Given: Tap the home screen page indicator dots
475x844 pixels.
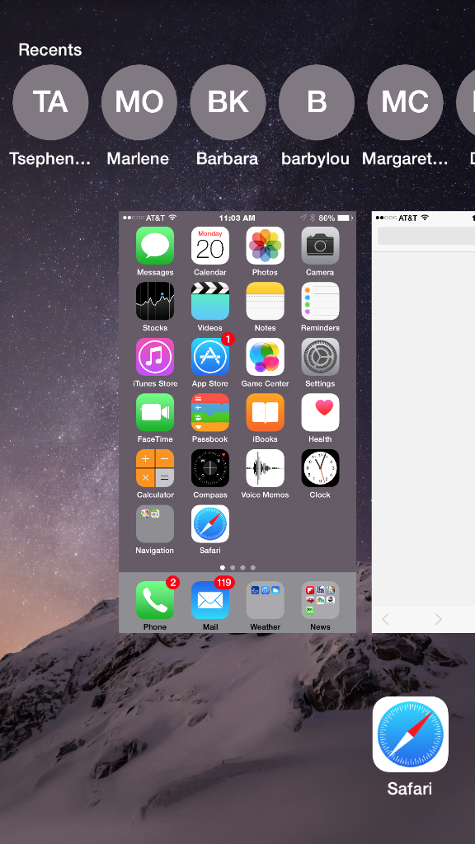Looking at the screenshot, I should (x=237, y=567).
